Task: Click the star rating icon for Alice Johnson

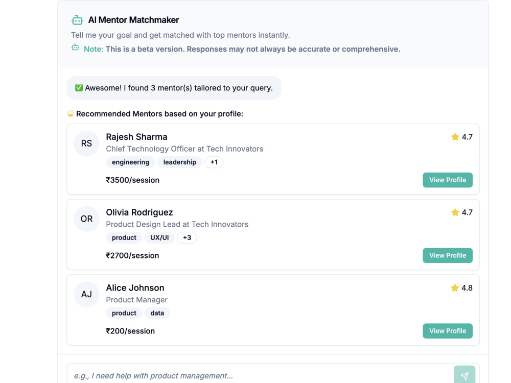Action: pos(455,288)
